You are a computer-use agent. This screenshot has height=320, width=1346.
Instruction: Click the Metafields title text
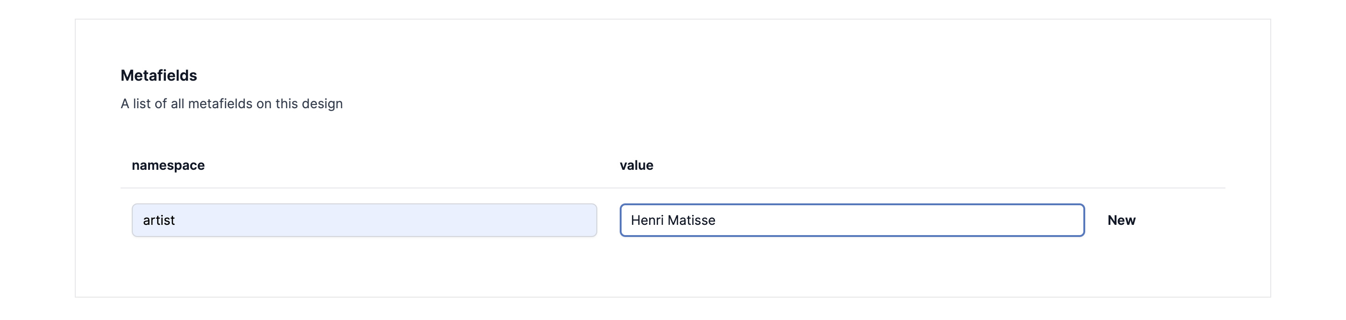[159, 76]
